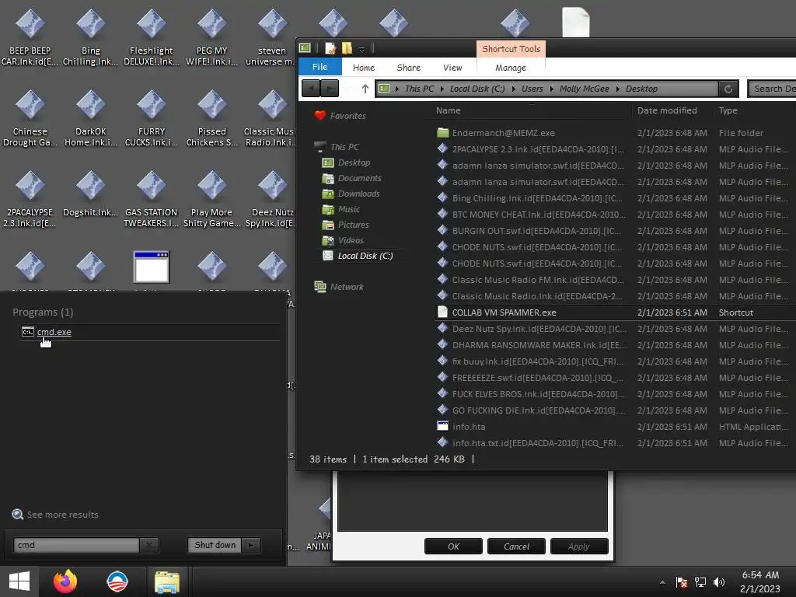Screen dimensions: 796x597
Task: Sort by Date modified column header
Action: tap(667, 110)
